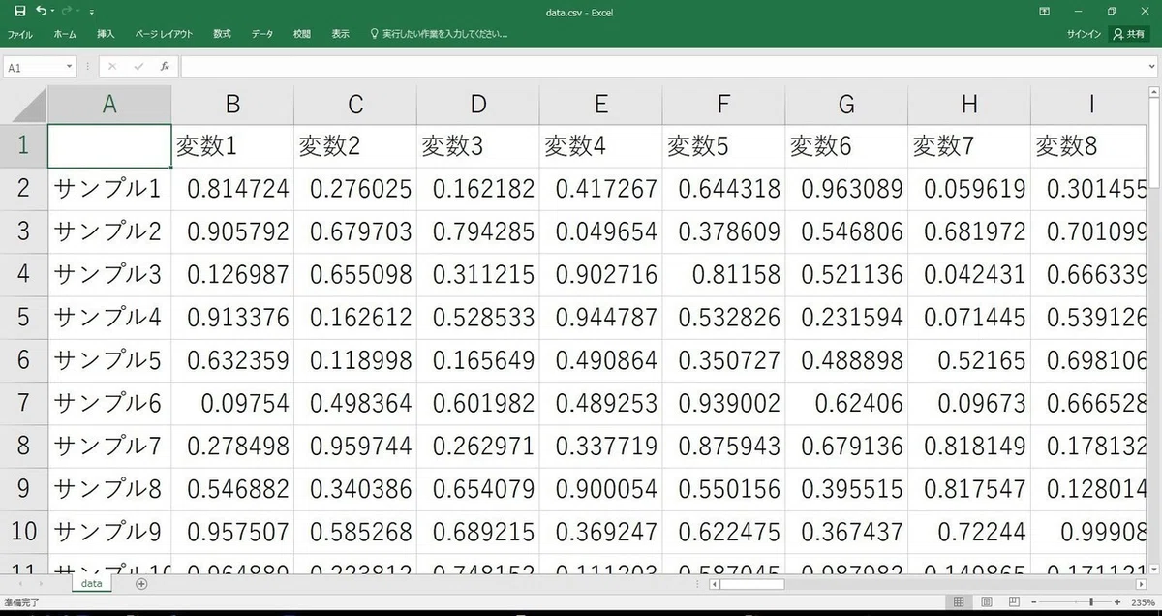Viewport: 1162px width, 616px height.
Task: Undo the last action
Action: click(x=41, y=11)
